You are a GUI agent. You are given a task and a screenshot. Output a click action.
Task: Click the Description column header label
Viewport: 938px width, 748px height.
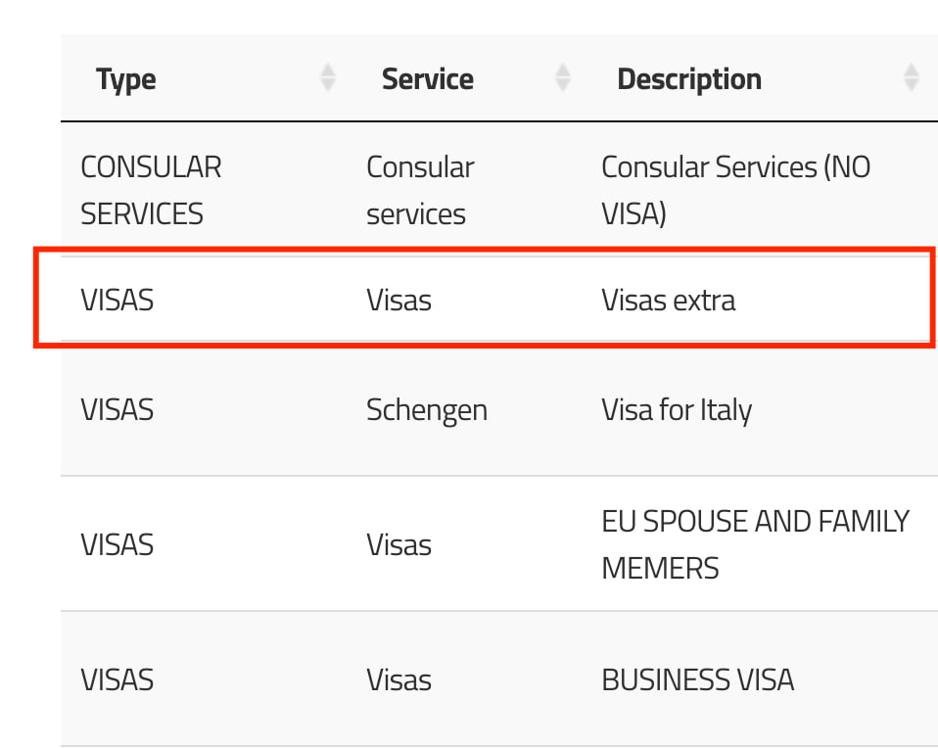[x=689, y=79]
